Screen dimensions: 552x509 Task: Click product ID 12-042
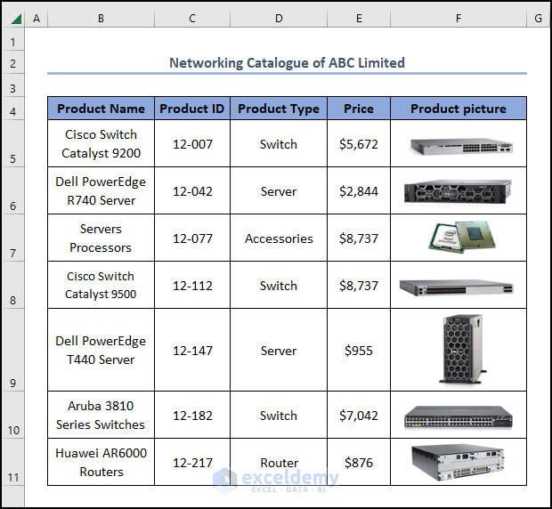[192, 190]
